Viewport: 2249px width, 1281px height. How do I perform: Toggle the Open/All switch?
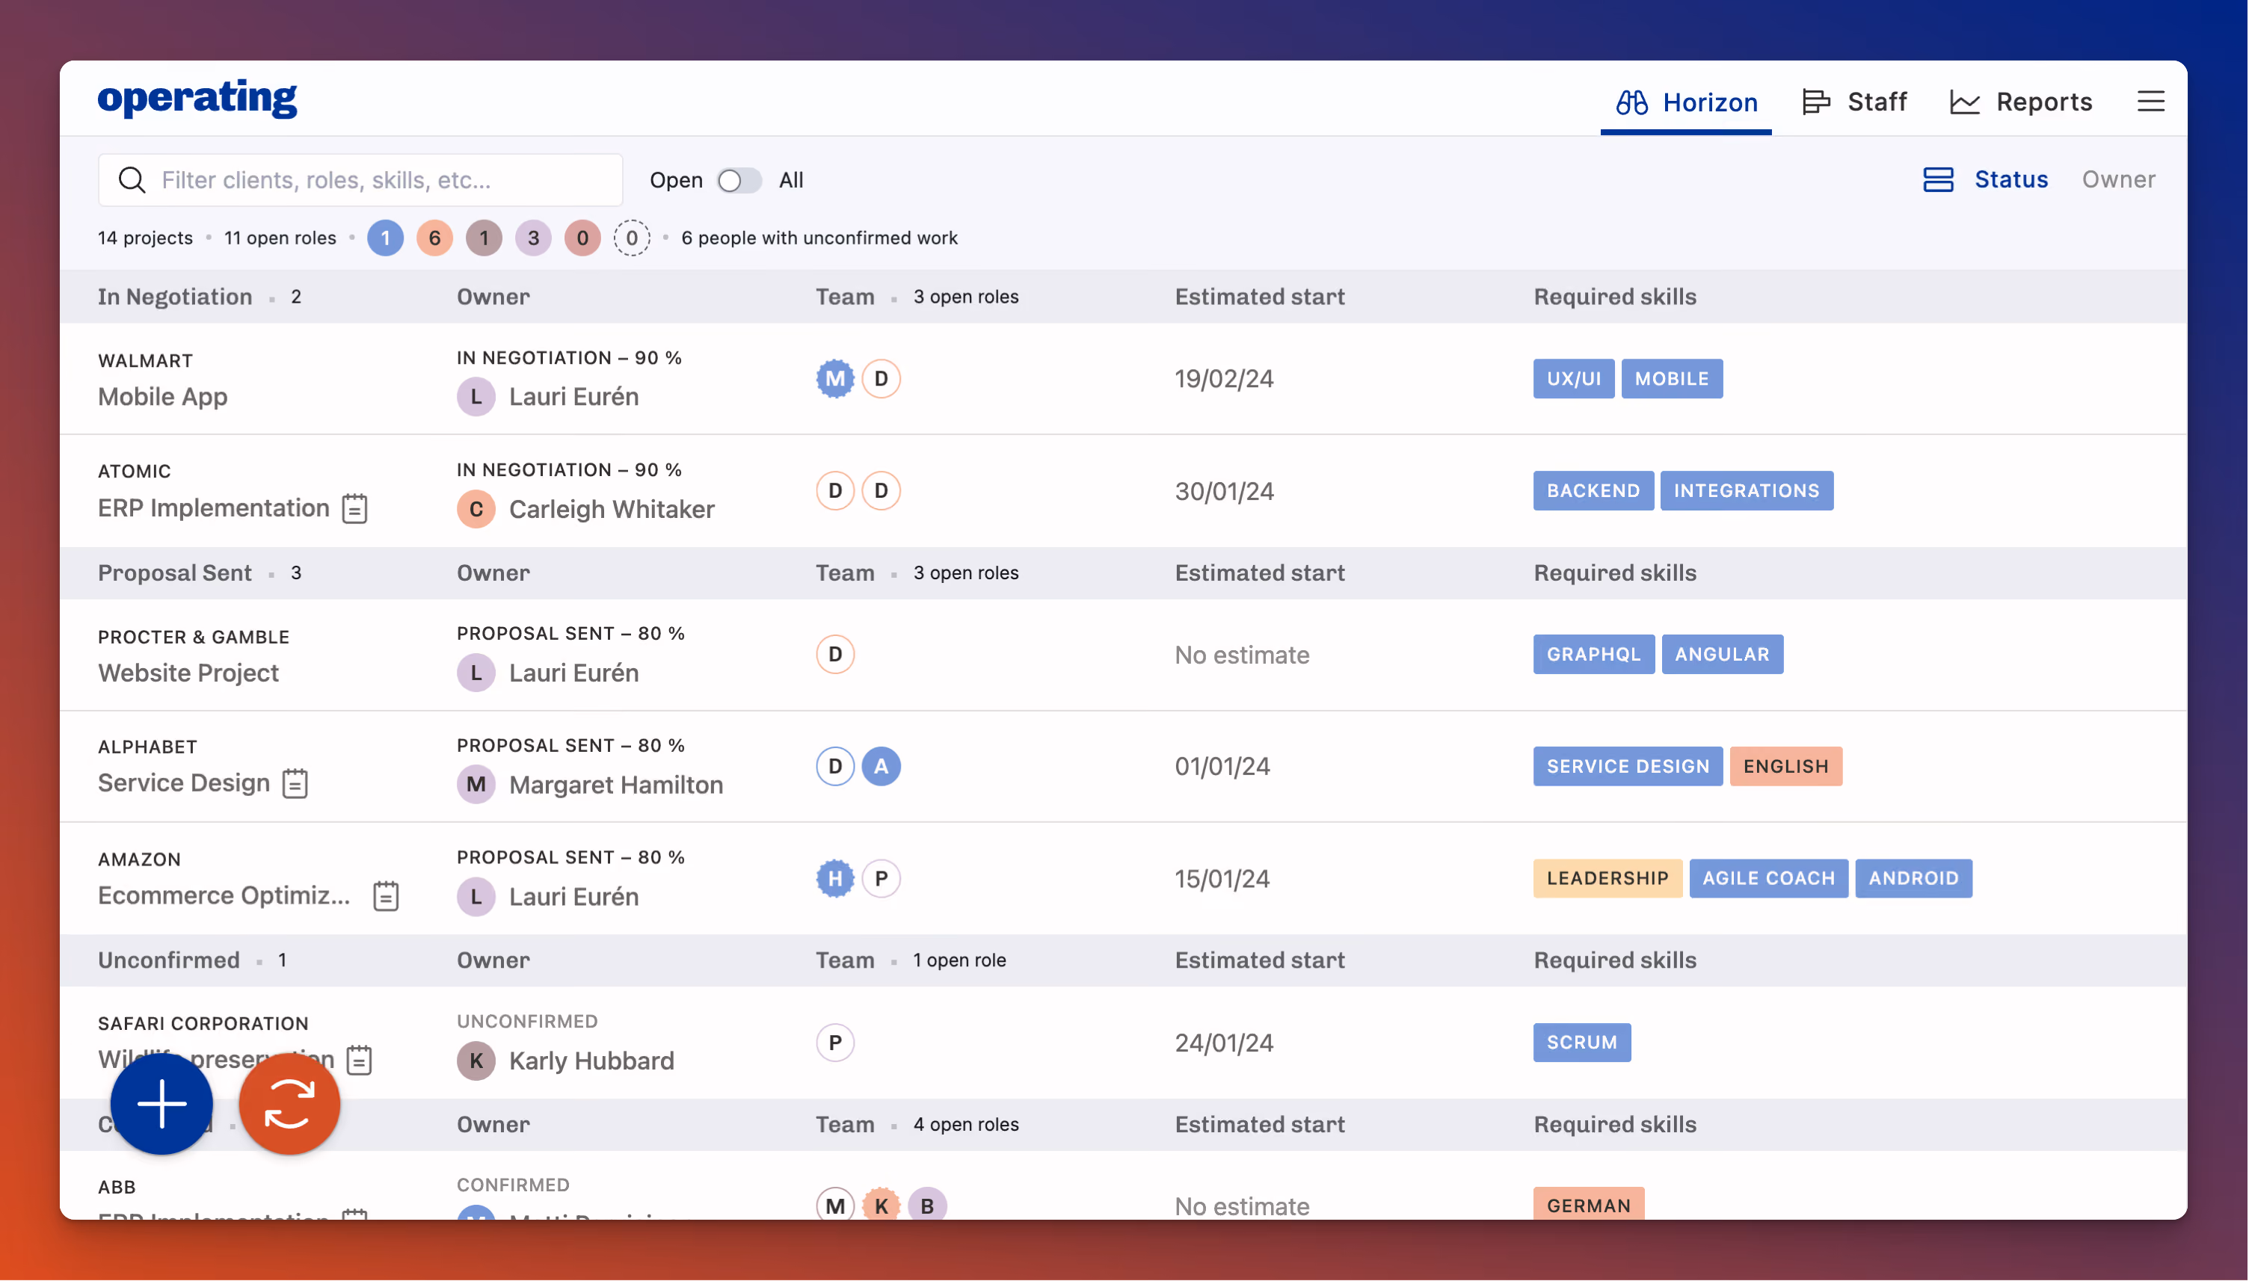tap(739, 180)
